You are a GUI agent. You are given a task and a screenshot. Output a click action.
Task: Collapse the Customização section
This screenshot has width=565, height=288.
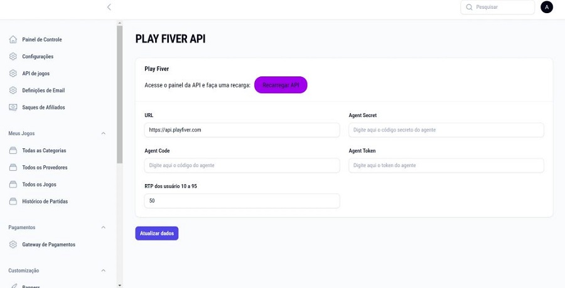(x=104, y=270)
